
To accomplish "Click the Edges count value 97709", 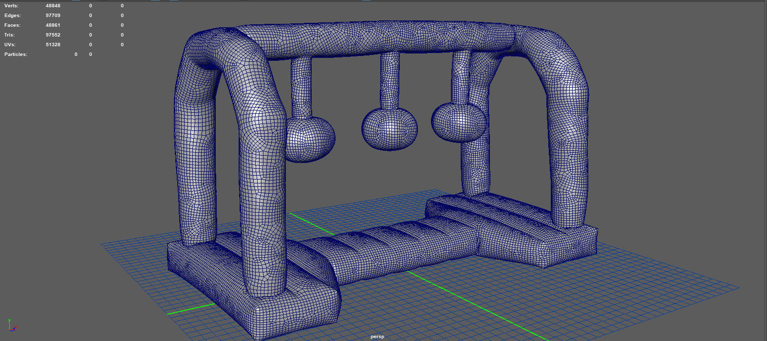I will coord(53,16).
